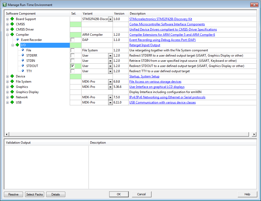
Task: Select the I/O tree item
Action: (x=23, y=45)
